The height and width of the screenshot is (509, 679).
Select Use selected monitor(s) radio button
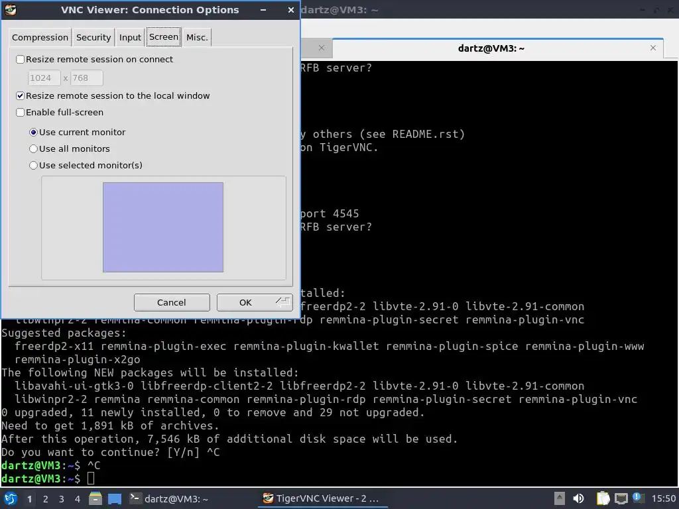(x=33, y=165)
